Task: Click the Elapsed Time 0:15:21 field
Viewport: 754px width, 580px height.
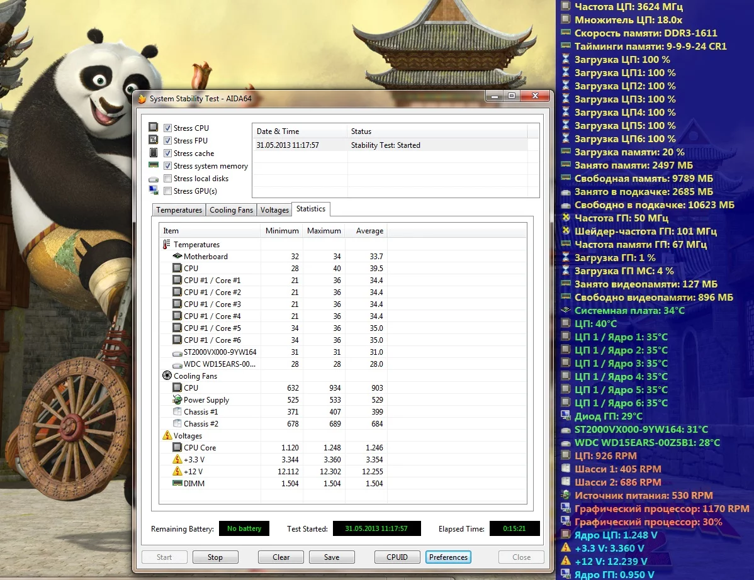Action: [x=515, y=528]
